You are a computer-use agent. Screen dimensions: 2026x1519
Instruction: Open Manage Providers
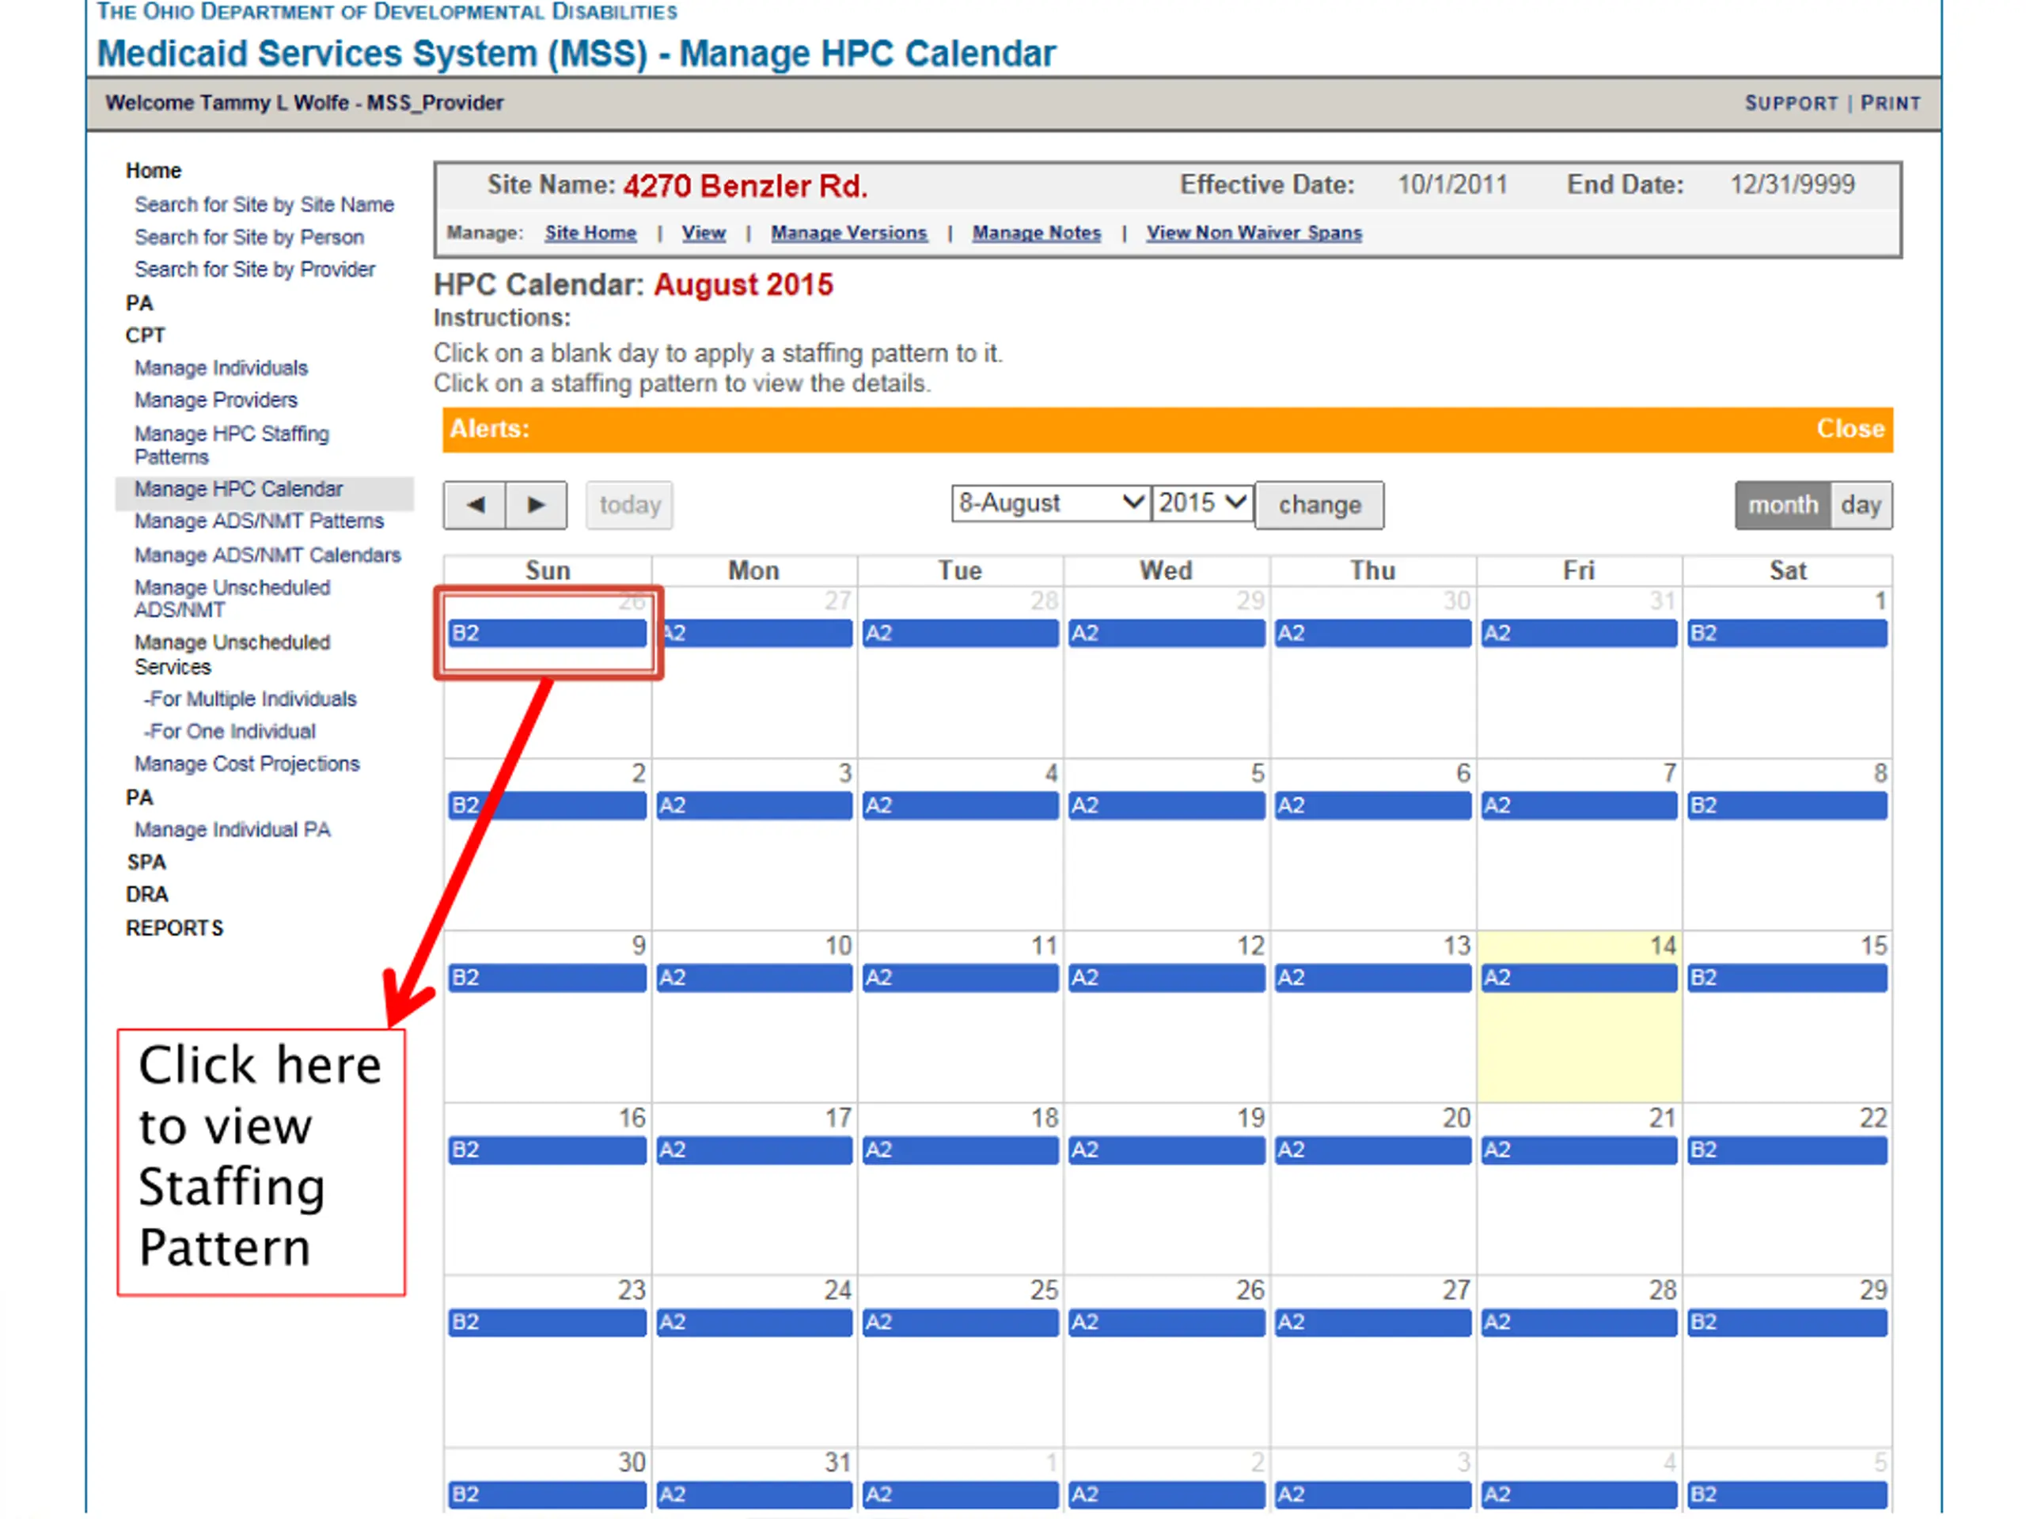215,400
